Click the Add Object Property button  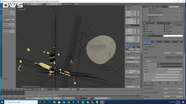click(173, 89)
